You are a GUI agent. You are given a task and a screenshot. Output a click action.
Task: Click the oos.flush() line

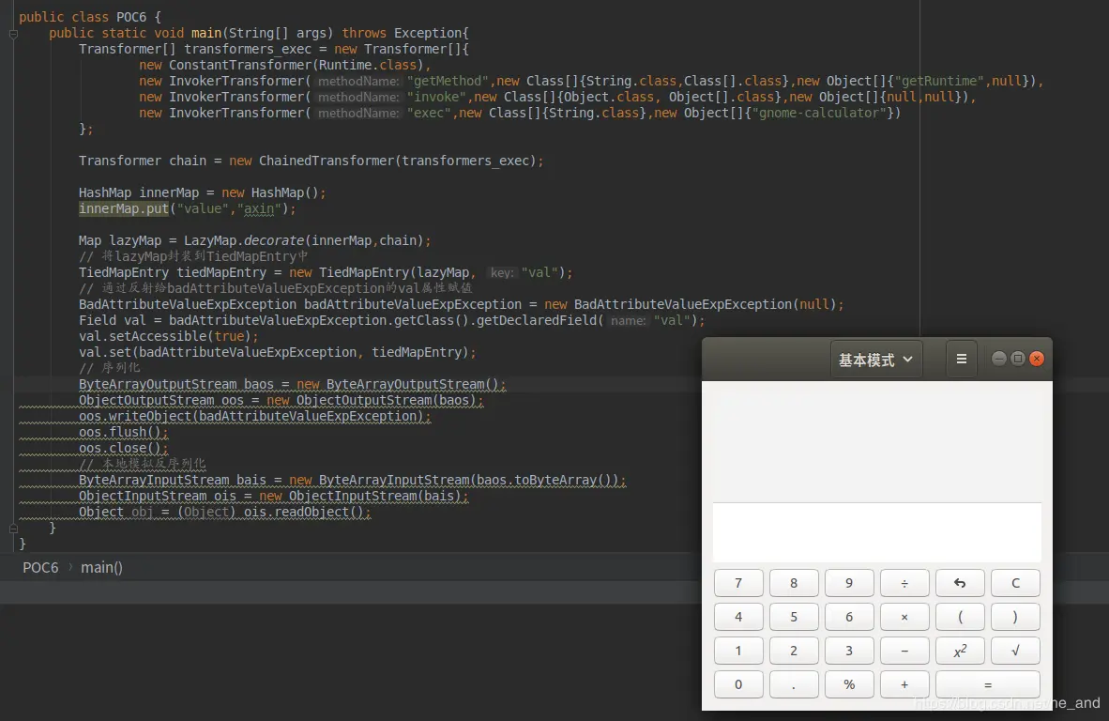click(124, 432)
